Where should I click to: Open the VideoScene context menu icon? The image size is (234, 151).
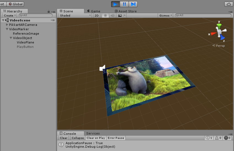pyautogui.click(x=53, y=20)
